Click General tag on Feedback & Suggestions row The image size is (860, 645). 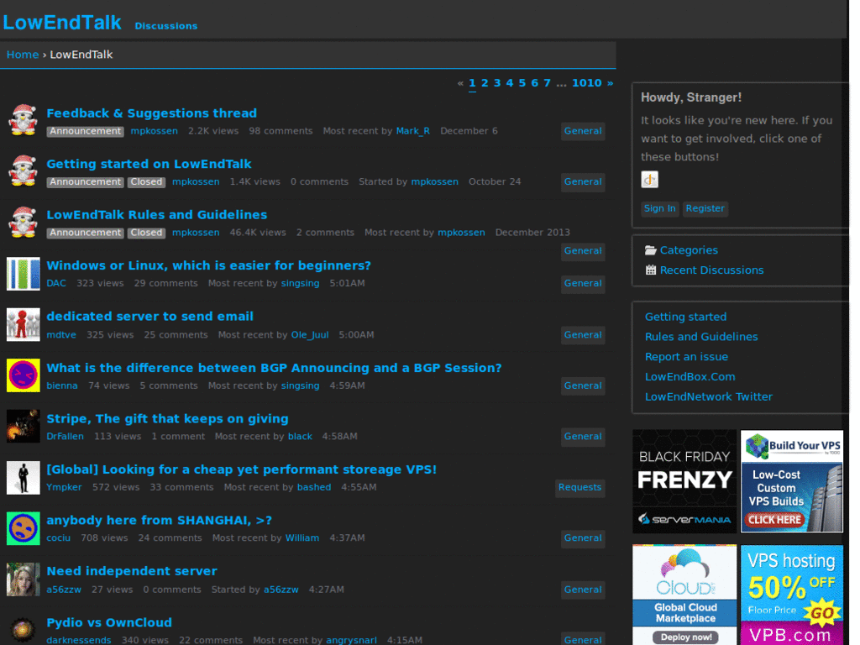[x=583, y=131]
